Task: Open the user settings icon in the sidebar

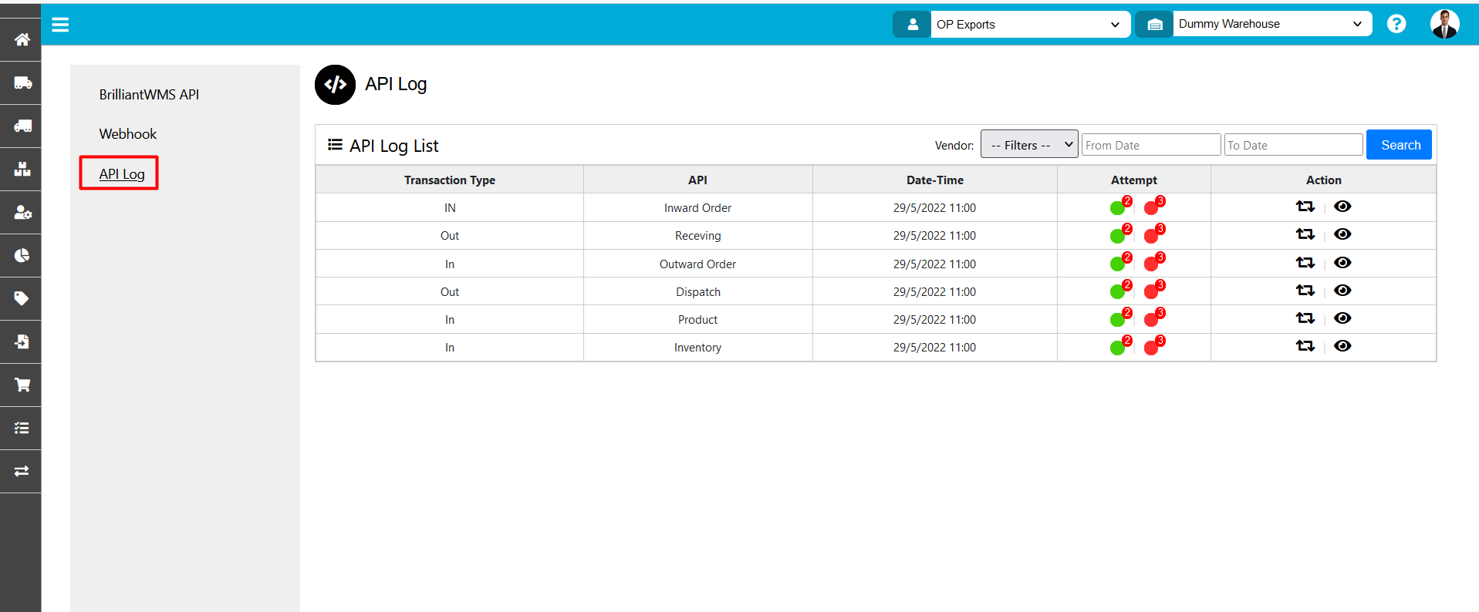Action: click(22, 212)
